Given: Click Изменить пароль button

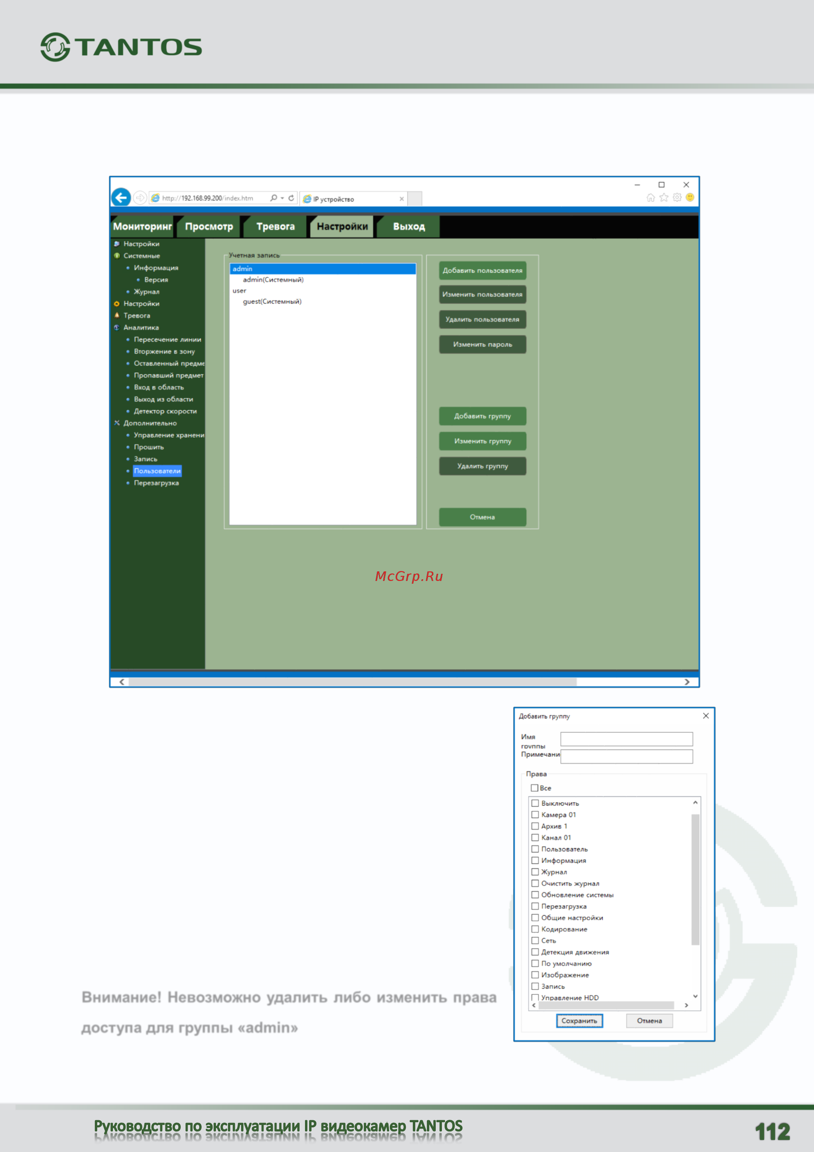Looking at the screenshot, I should pyautogui.click(x=483, y=345).
